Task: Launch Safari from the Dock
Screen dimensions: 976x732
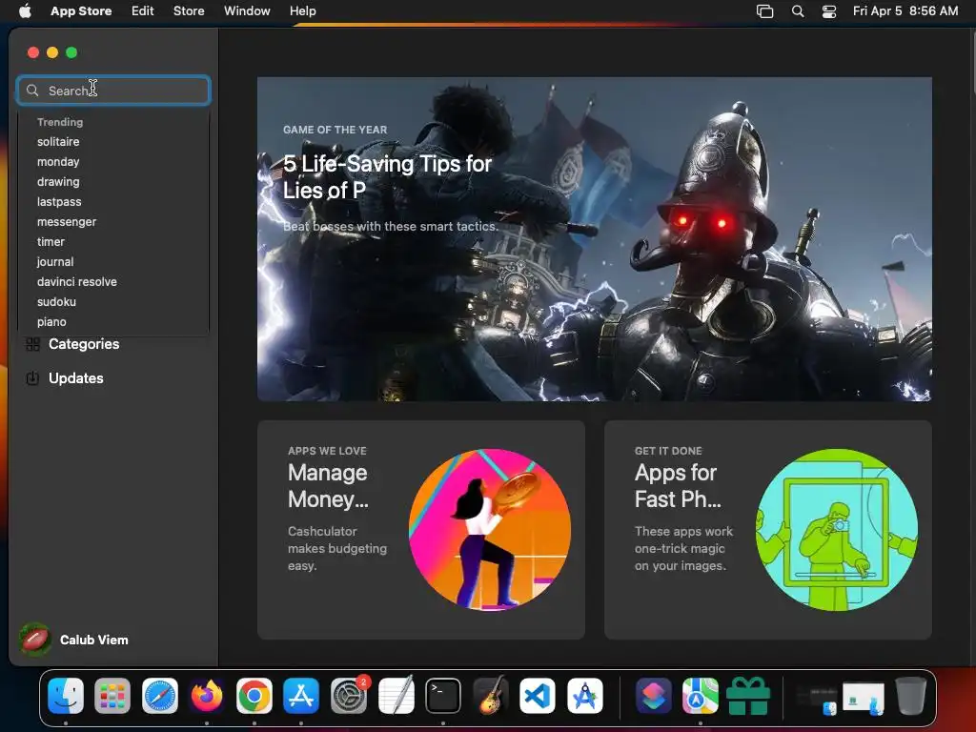Action: pyautogui.click(x=160, y=695)
